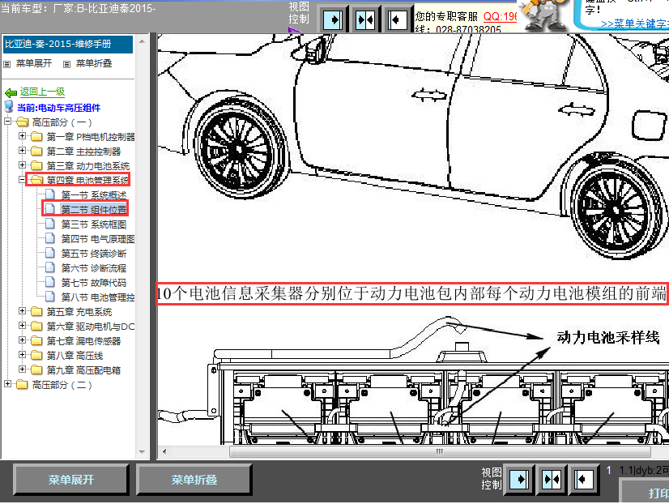Click the 菜单展开 list icon in sidebar
Viewport: 669px width, 504px height.
(x=6, y=65)
